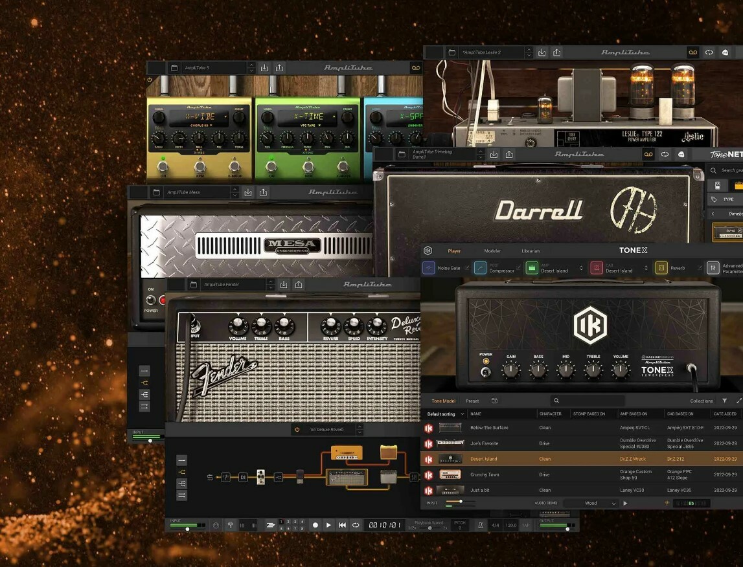Viewport: 743px width, 567px height.
Task: Click the orange recorder icon in the Leslie 2 header
Action: pyautogui.click(x=692, y=52)
